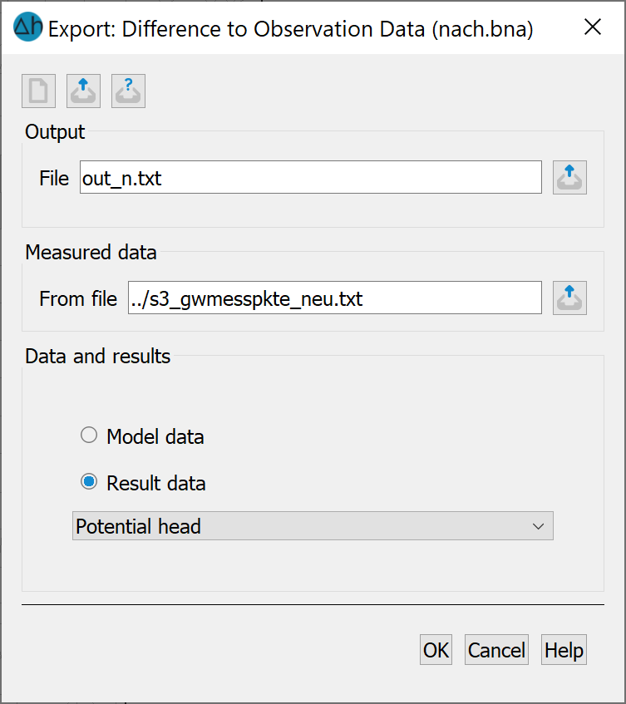Close the Export dialog window
Screen dimensions: 626x704
tap(593, 27)
